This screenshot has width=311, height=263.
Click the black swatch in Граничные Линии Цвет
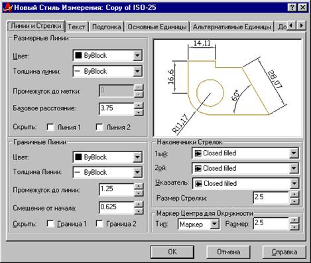(78, 157)
